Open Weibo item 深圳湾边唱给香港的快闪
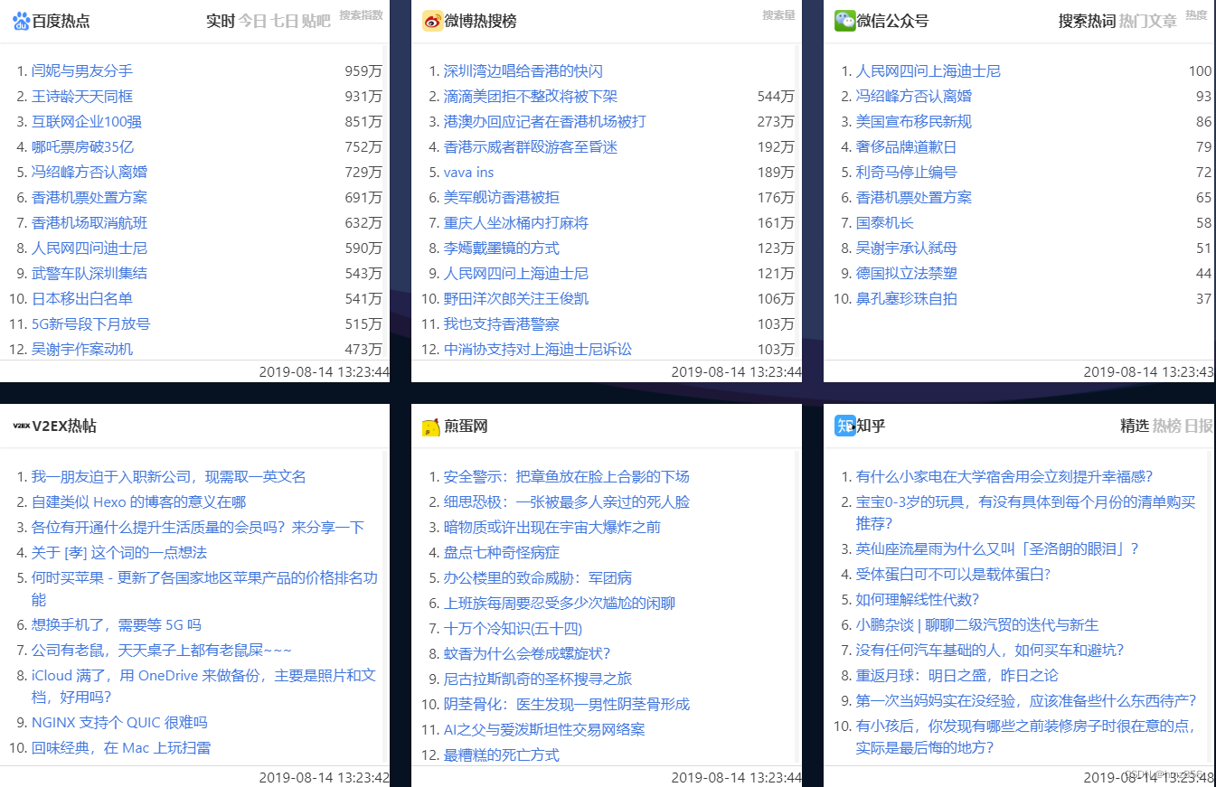 pyautogui.click(x=523, y=70)
